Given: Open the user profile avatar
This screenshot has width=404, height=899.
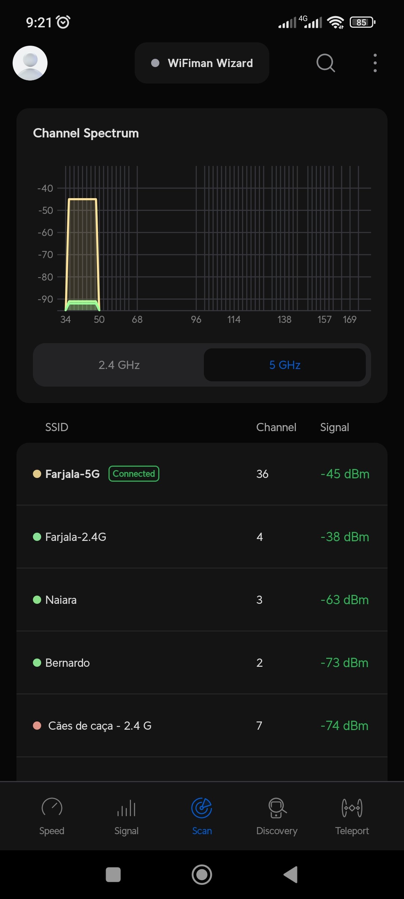Looking at the screenshot, I should pyautogui.click(x=30, y=63).
